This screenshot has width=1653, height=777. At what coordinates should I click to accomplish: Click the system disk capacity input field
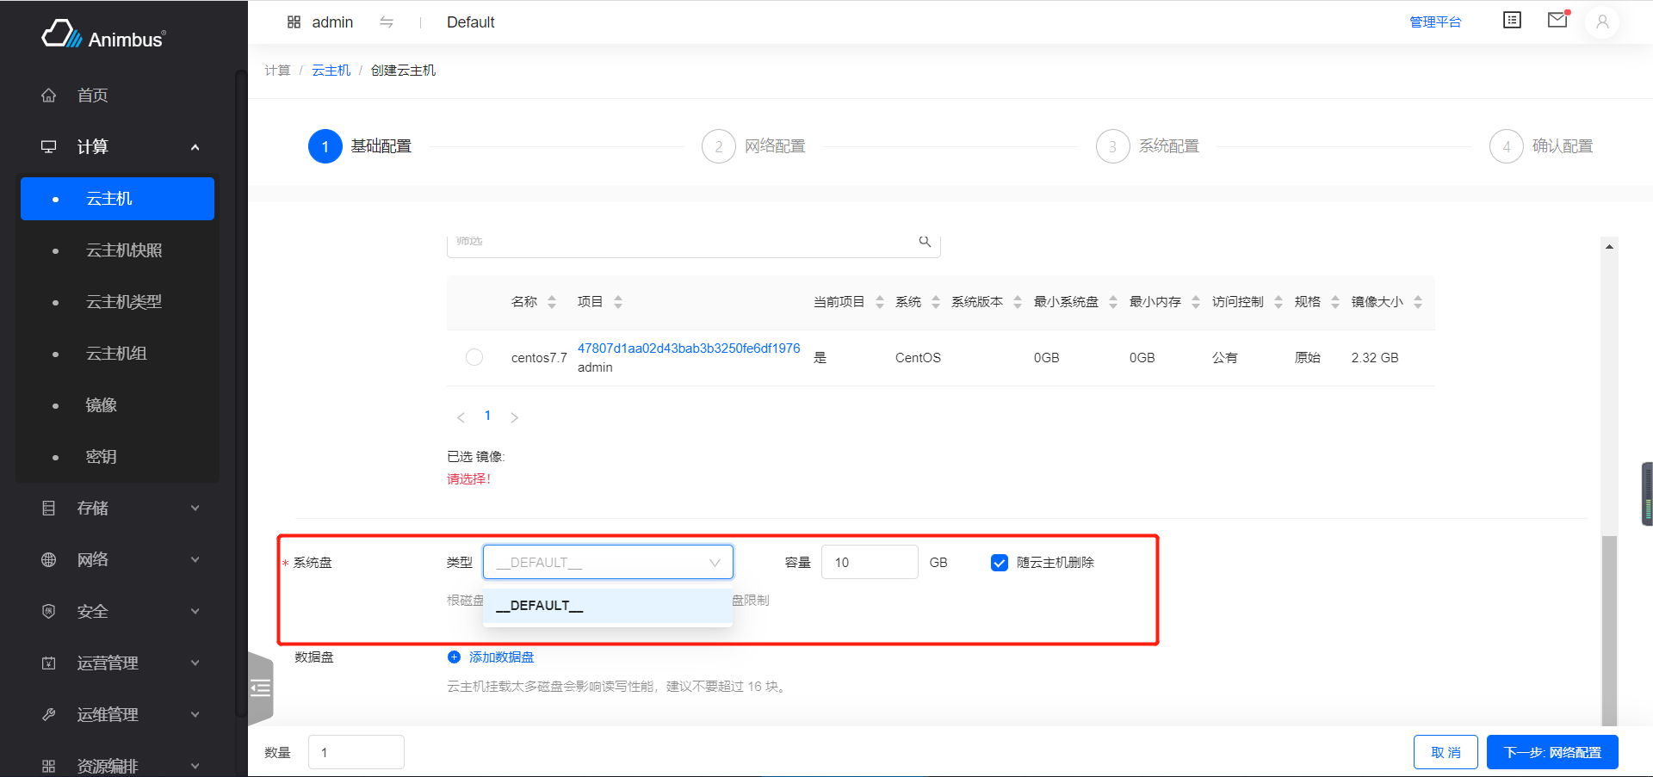869,563
